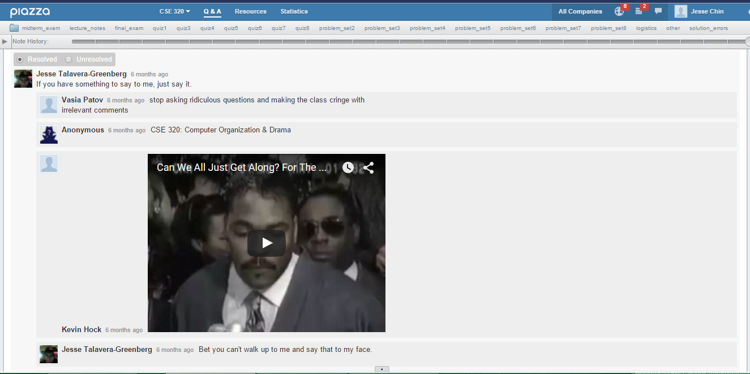This screenshot has width=750, height=374.
Task: Open the CSE 320 class dropdown
Action: coord(174,11)
